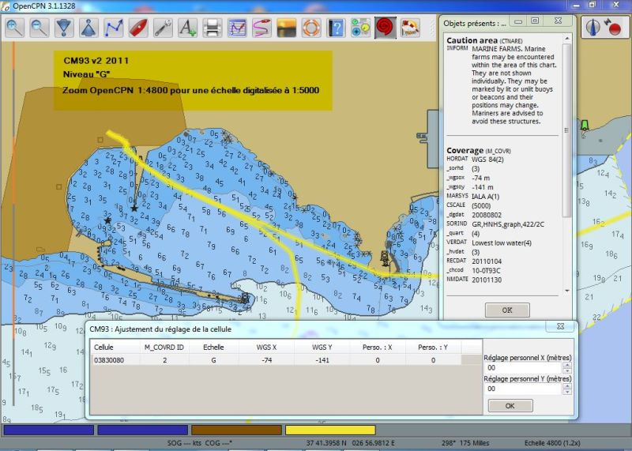
Task: Click the Cellule column header
Action: click(x=115, y=347)
